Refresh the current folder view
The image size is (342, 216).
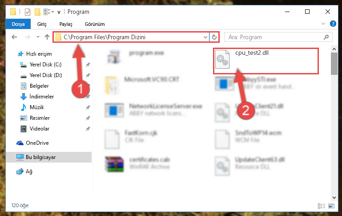[x=214, y=37]
